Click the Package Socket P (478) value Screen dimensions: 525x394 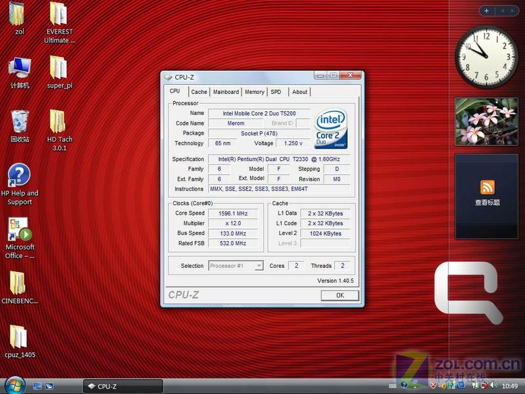tap(259, 133)
